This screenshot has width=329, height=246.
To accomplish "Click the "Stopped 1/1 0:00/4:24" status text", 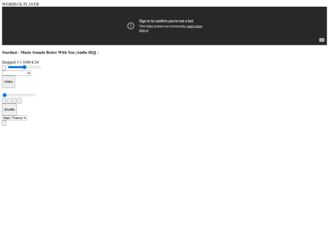I will coord(20,62).
